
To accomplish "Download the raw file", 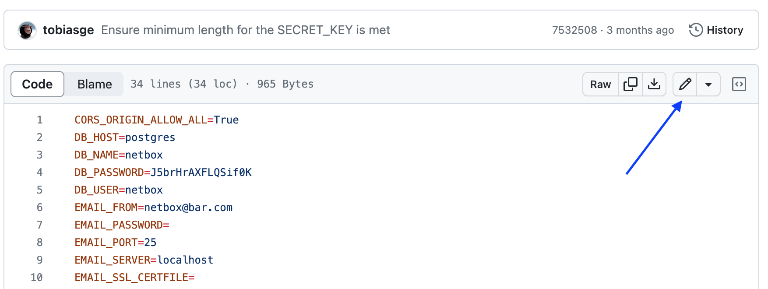I will (654, 84).
